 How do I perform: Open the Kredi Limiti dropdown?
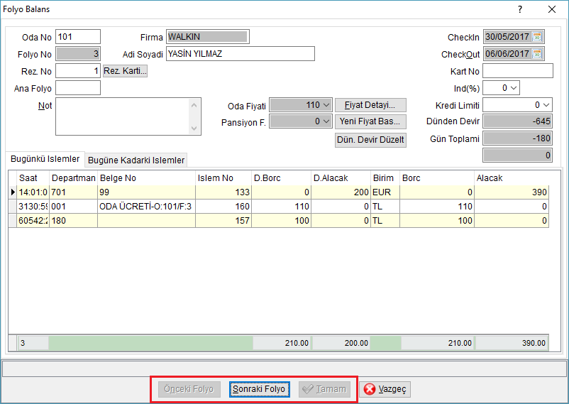pos(546,105)
